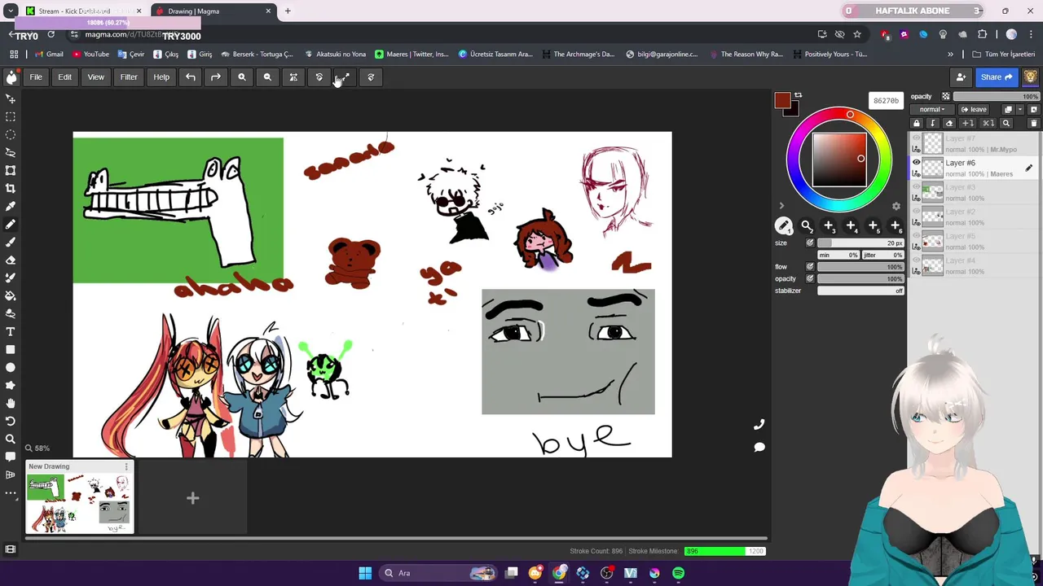Toggle pen pressure for flow
Screen dimensions: 1043x586
810,266
